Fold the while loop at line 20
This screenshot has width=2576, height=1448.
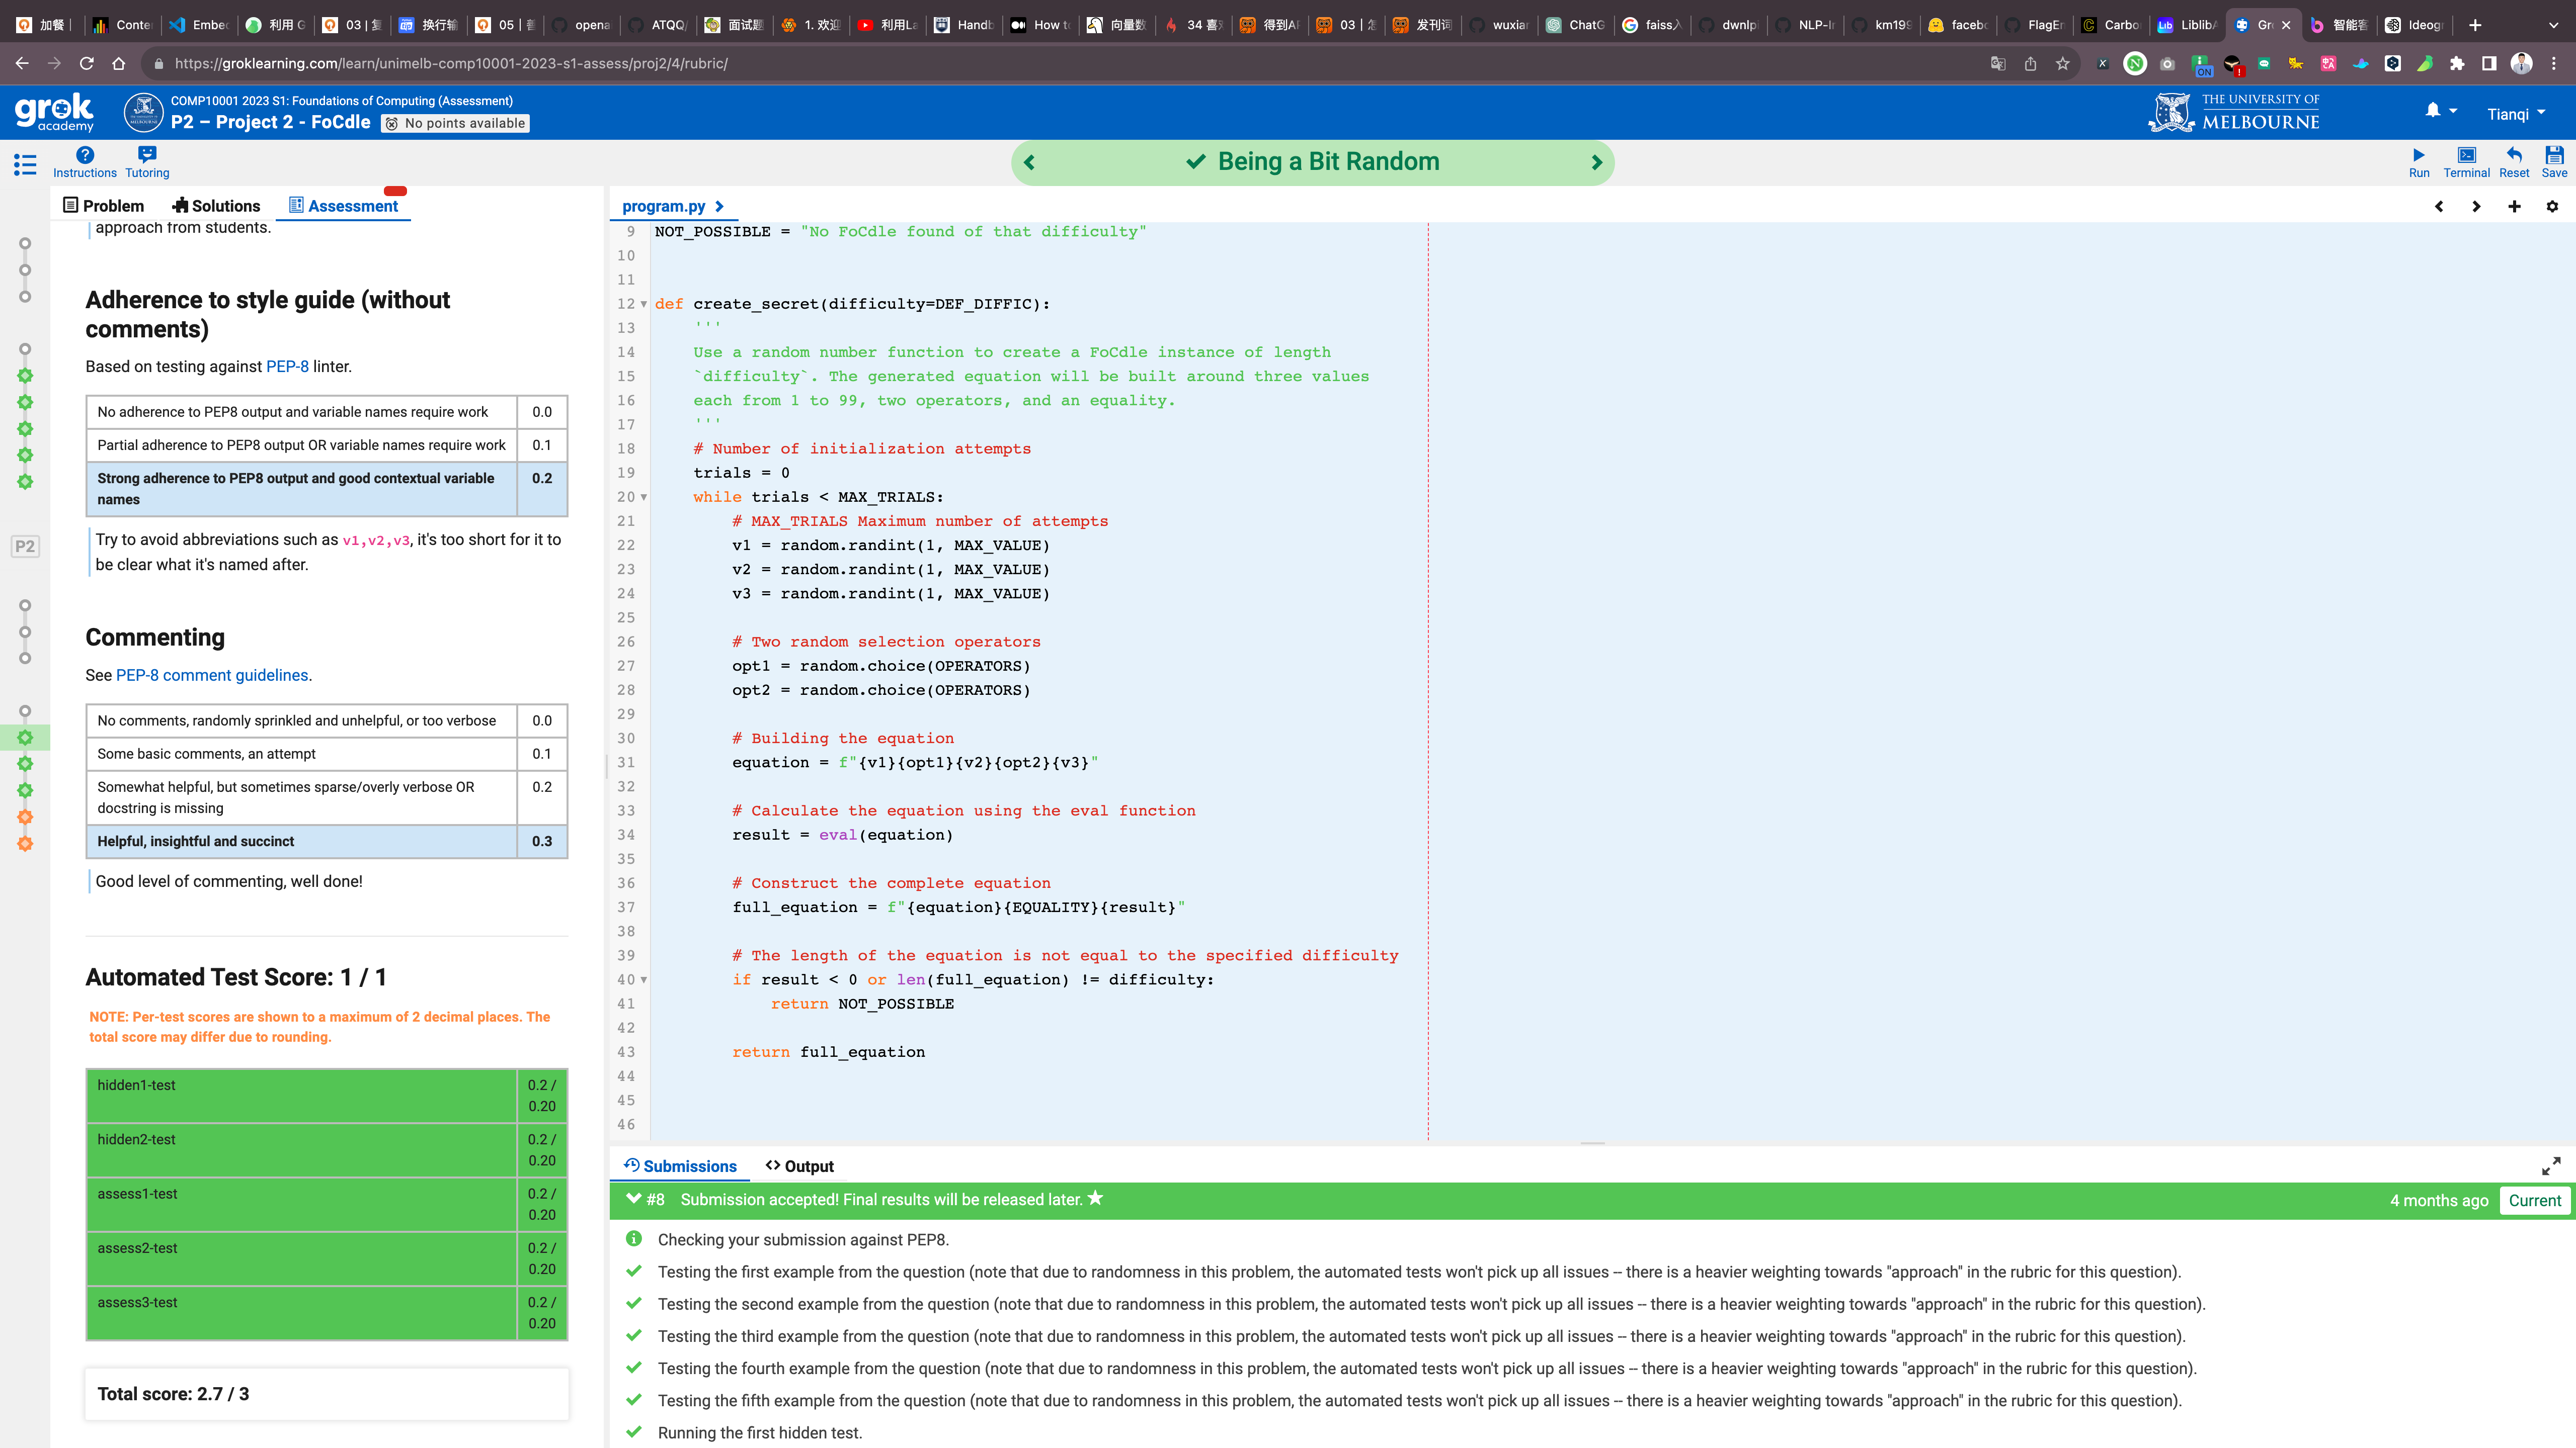(x=643, y=497)
